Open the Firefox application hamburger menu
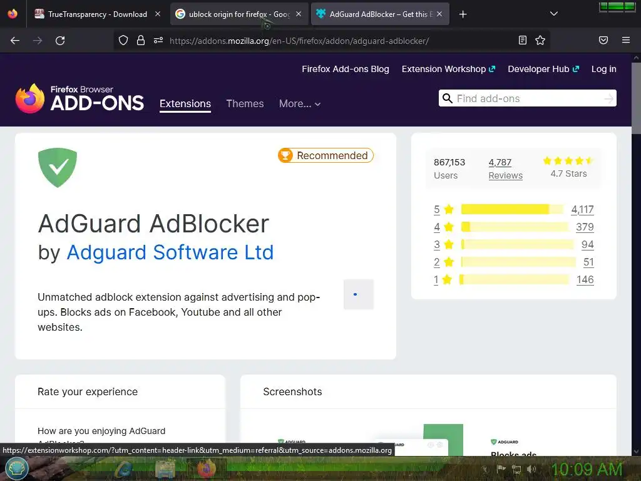 pyautogui.click(x=626, y=40)
